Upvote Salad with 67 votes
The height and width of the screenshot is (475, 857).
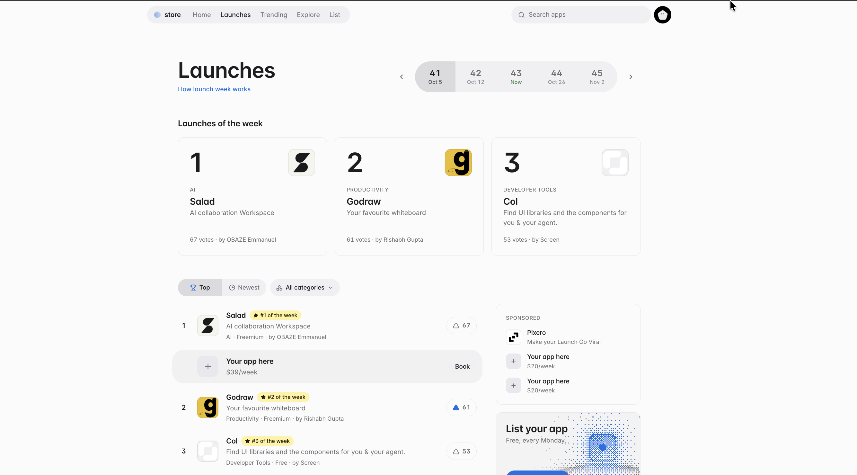[x=461, y=325]
